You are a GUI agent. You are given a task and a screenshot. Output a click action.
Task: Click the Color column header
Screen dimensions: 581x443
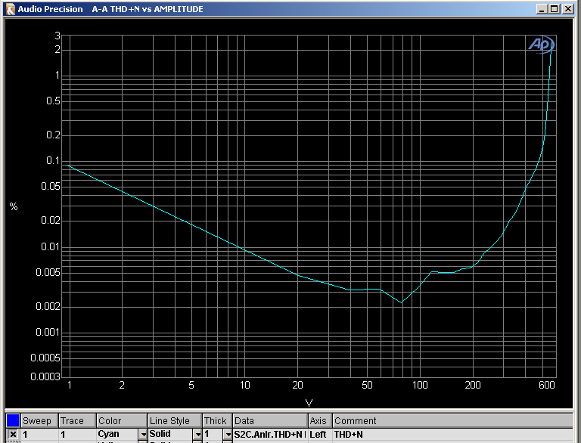click(121, 420)
